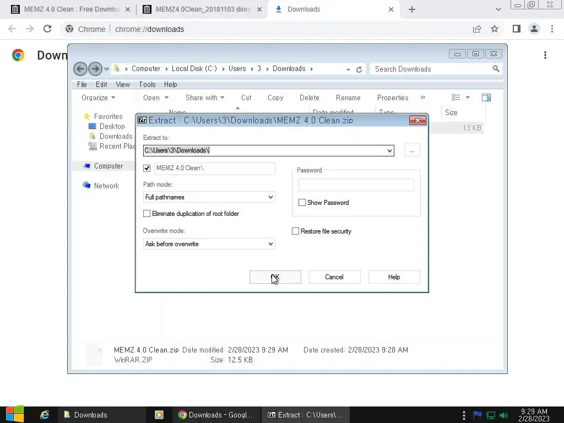564x423 pixels.
Task: Click the Search Downloads field
Action: click(432, 69)
